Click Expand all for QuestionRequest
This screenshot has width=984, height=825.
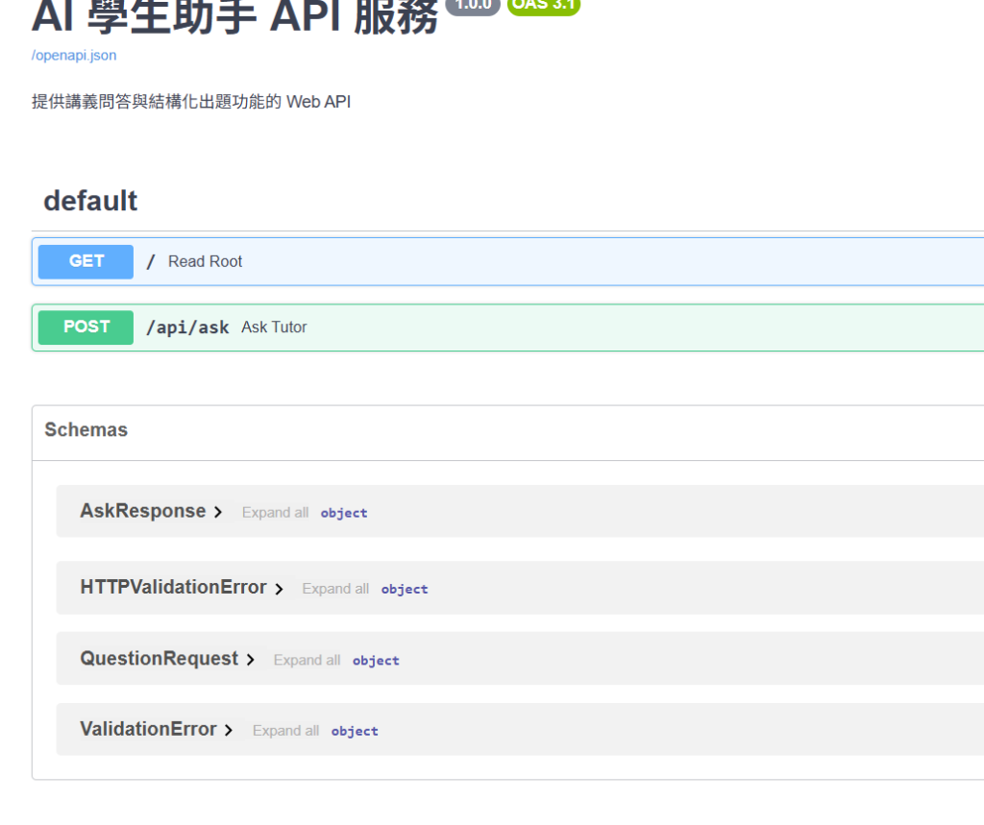pos(307,660)
